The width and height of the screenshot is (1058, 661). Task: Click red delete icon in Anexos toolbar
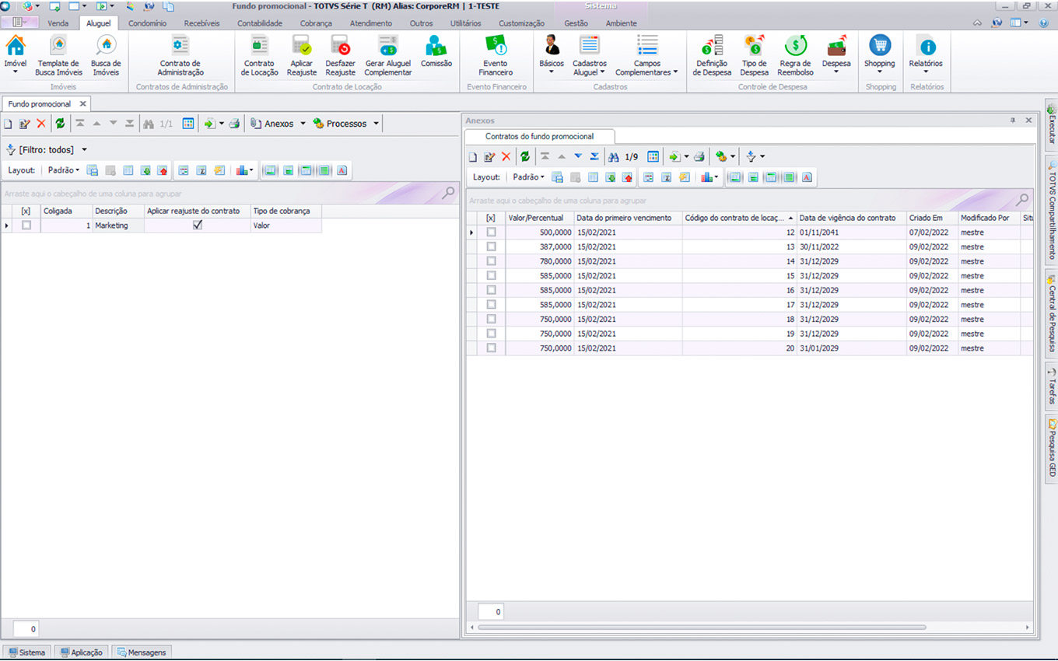[x=506, y=157]
